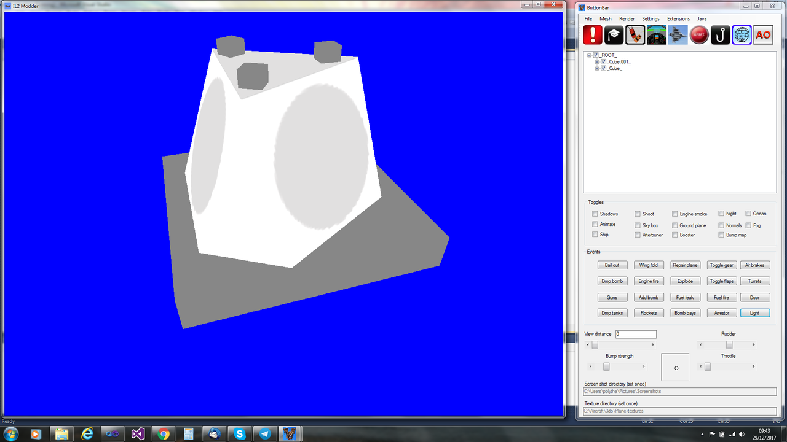Expand the _Cube_ tree node
The width and height of the screenshot is (787, 442).
[x=596, y=68]
